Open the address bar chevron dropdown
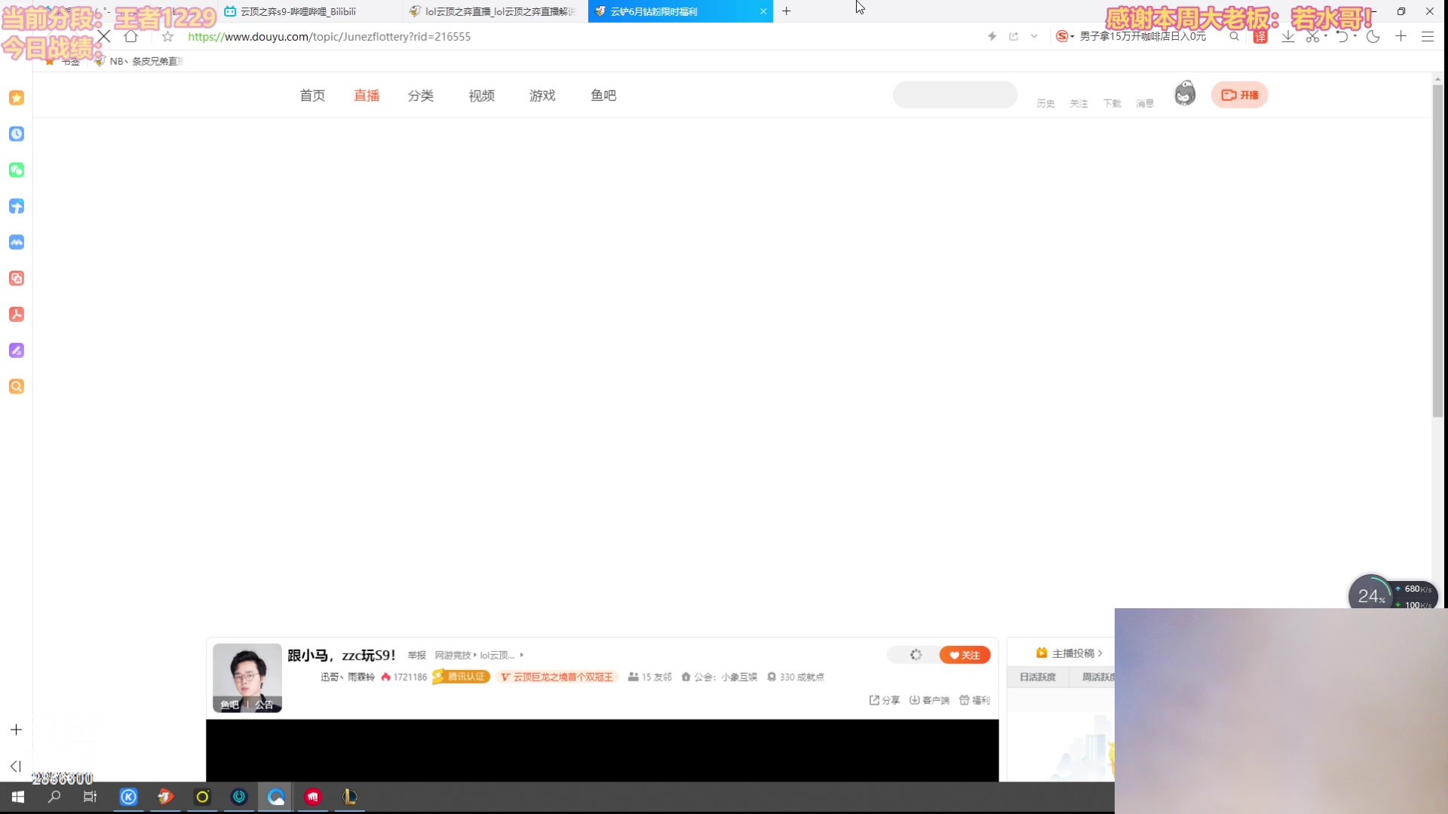The width and height of the screenshot is (1448, 814). [1034, 36]
